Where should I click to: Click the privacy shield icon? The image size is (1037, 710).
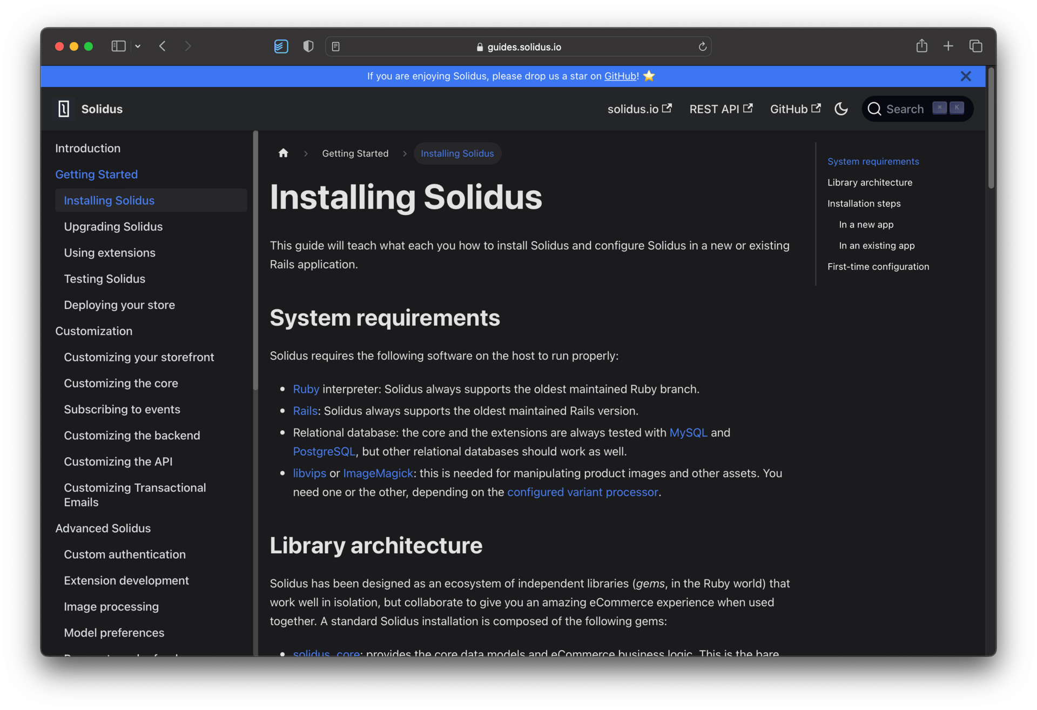(x=308, y=47)
